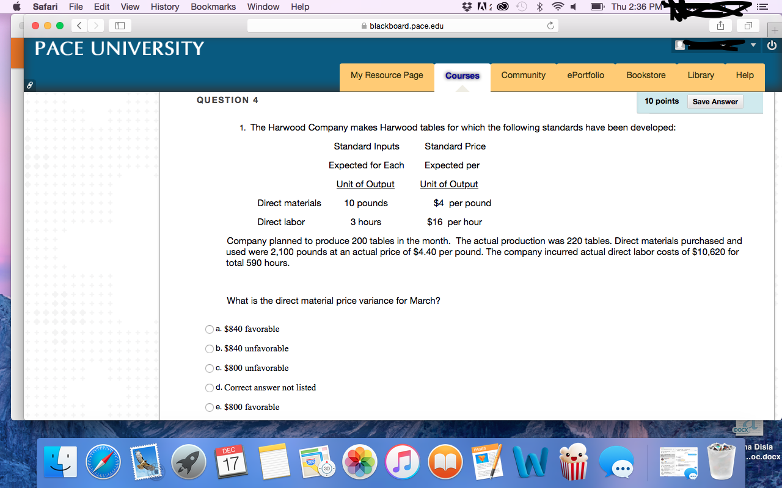Click the link icon on the left edge
The width and height of the screenshot is (782, 488).
29,85
